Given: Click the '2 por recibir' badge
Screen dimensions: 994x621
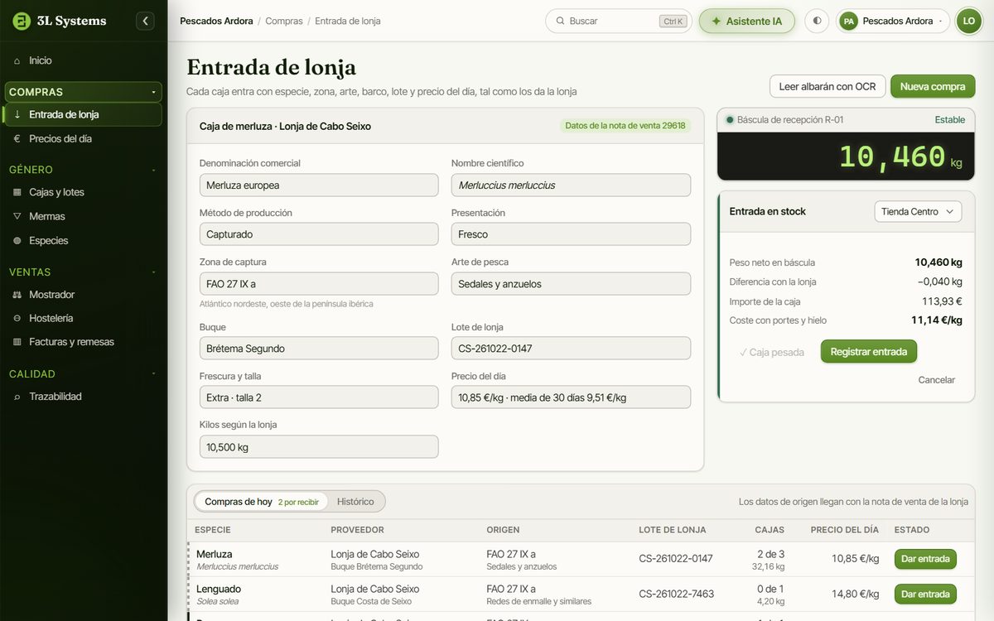Looking at the screenshot, I should click(298, 503).
